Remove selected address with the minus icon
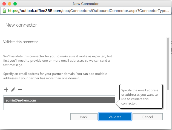 point(20,90)
